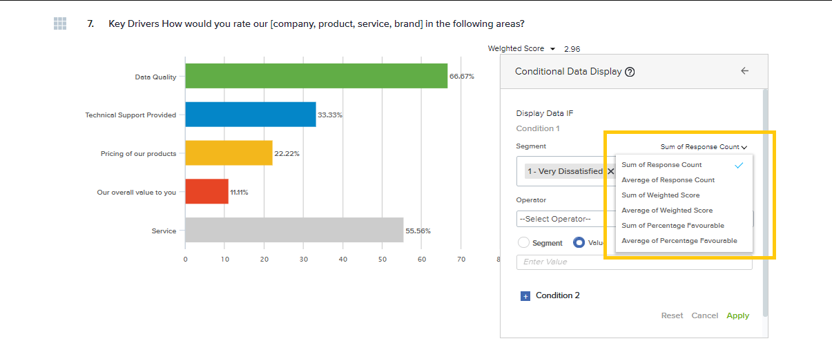Viewport: 832px width, 361px height.
Task: Click Cancel in the condition panel
Action: tap(704, 315)
